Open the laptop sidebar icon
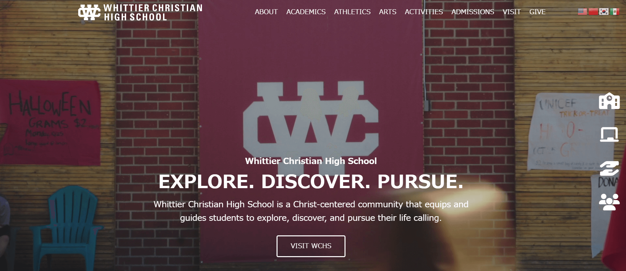 tap(609, 134)
